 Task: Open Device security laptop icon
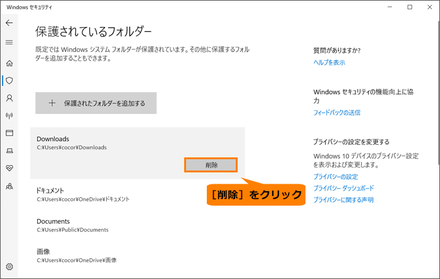[9, 151]
